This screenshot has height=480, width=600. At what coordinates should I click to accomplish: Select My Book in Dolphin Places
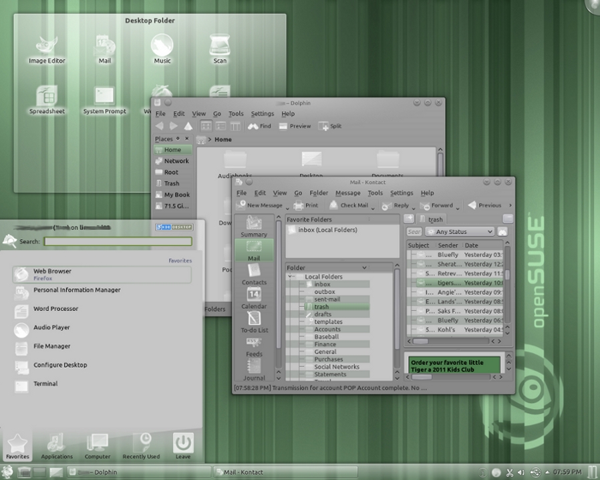(x=172, y=195)
